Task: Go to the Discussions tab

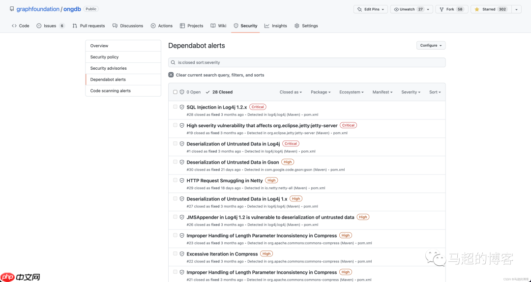Action: [x=128, y=26]
